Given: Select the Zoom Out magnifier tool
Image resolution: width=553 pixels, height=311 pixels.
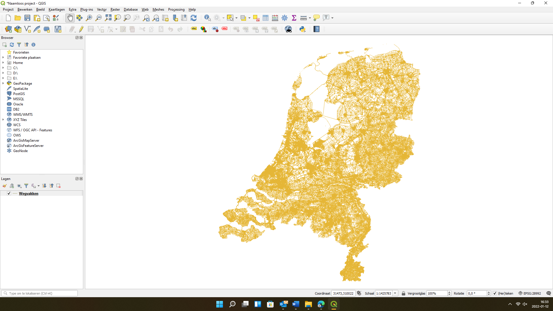Looking at the screenshot, I should point(99,18).
